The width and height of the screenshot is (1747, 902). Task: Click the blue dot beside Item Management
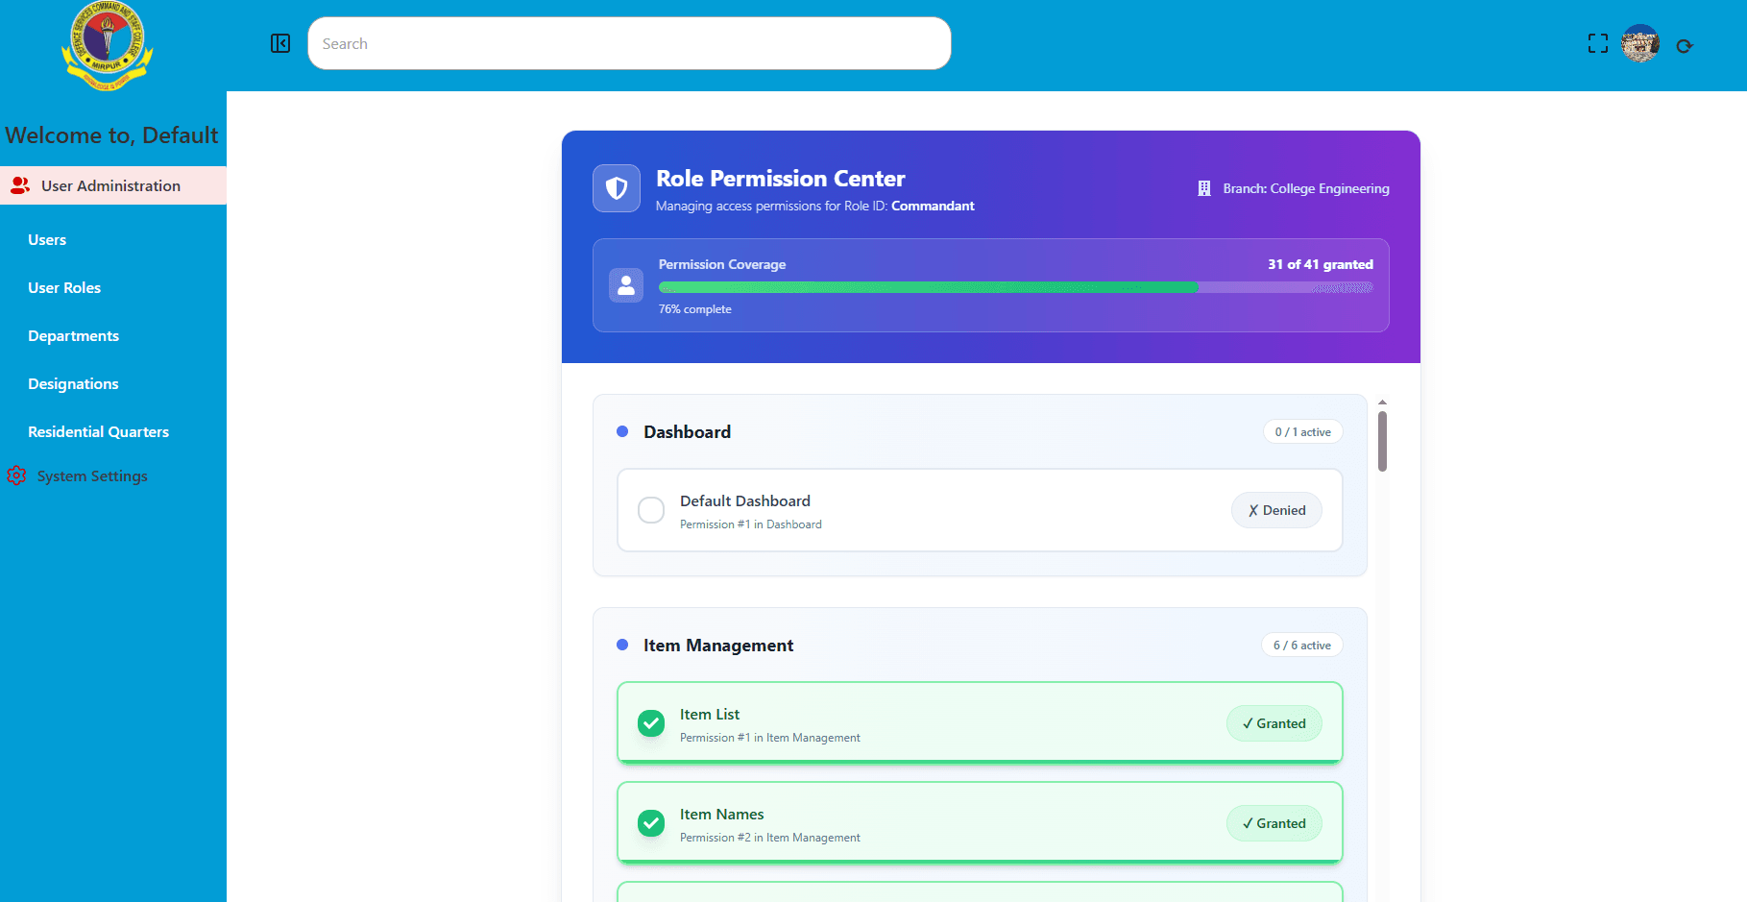622,645
